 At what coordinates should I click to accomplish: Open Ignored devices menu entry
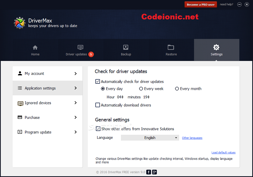(48, 103)
